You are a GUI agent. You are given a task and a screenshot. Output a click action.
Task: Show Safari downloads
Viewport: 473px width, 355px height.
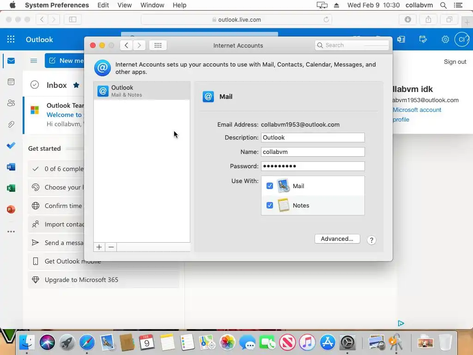[408, 19]
